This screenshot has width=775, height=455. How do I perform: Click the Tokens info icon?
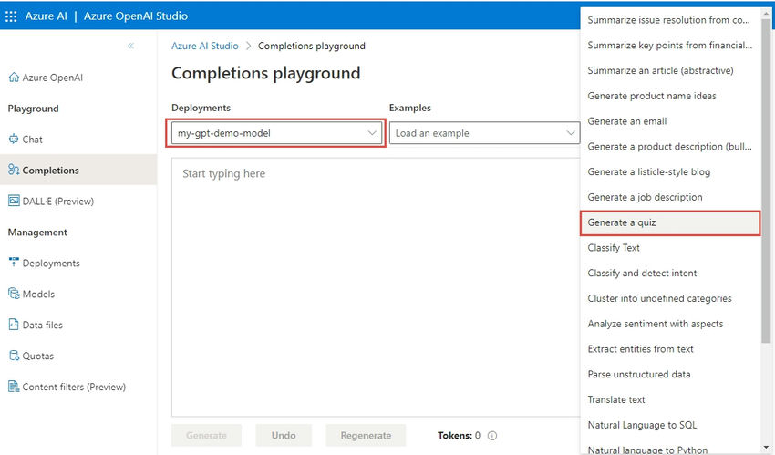(x=492, y=436)
